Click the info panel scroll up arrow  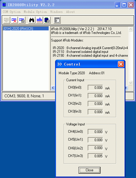pyautogui.click(x=130, y=29)
